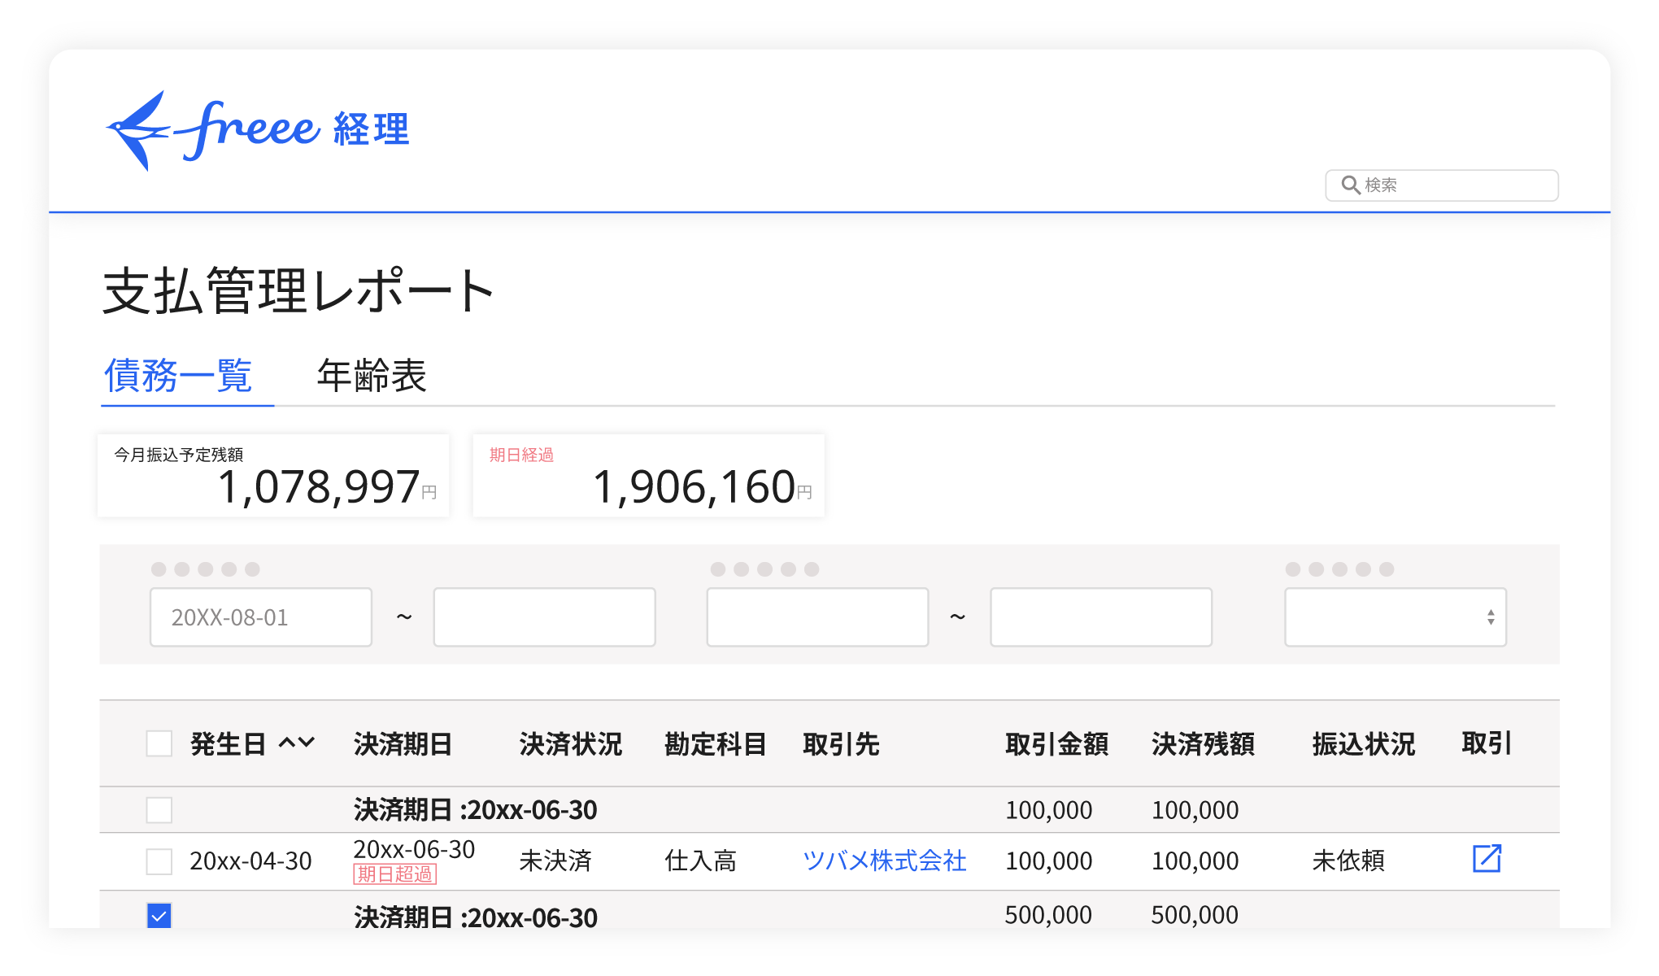
Task: Open the ツバメ株式会社 link
Action: coord(884,861)
